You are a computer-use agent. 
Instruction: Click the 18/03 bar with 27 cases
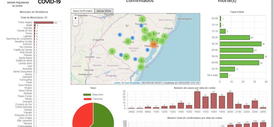coord(214,101)
